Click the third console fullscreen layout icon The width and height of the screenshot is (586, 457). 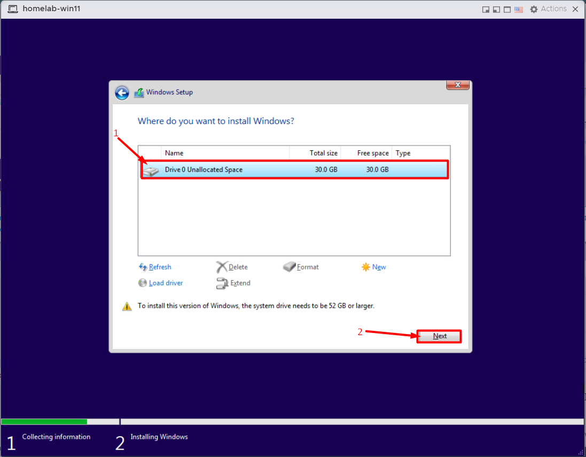point(507,9)
